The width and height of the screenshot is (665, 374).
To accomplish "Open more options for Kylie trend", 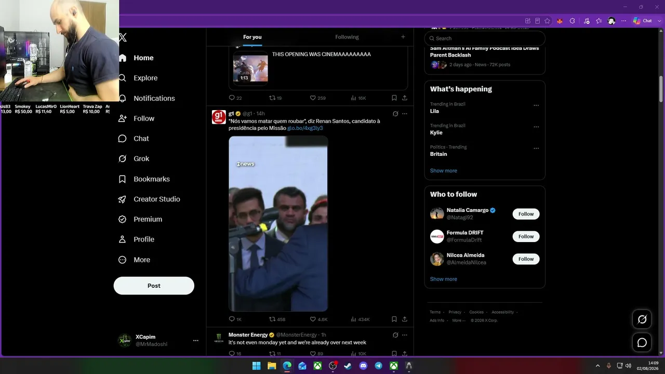I will coord(536,127).
